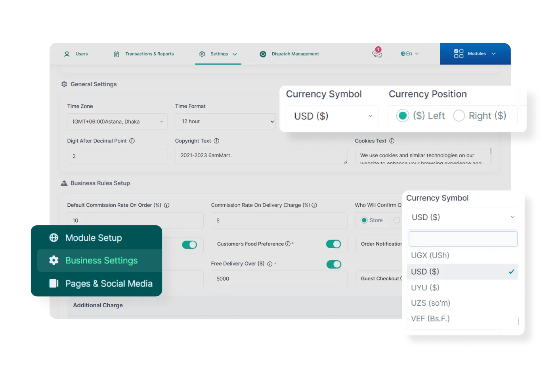Open the Settings menu tab
Screen dimensions: 558x377
click(218, 54)
